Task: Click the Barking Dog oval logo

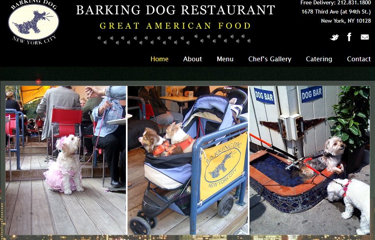Action: coord(33,22)
